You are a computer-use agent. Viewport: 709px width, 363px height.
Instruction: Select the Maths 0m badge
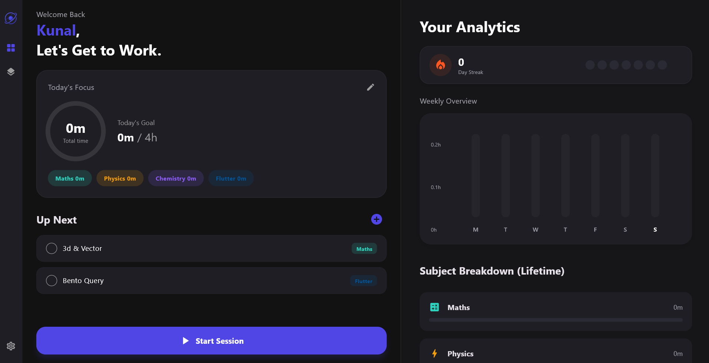point(70,178)
